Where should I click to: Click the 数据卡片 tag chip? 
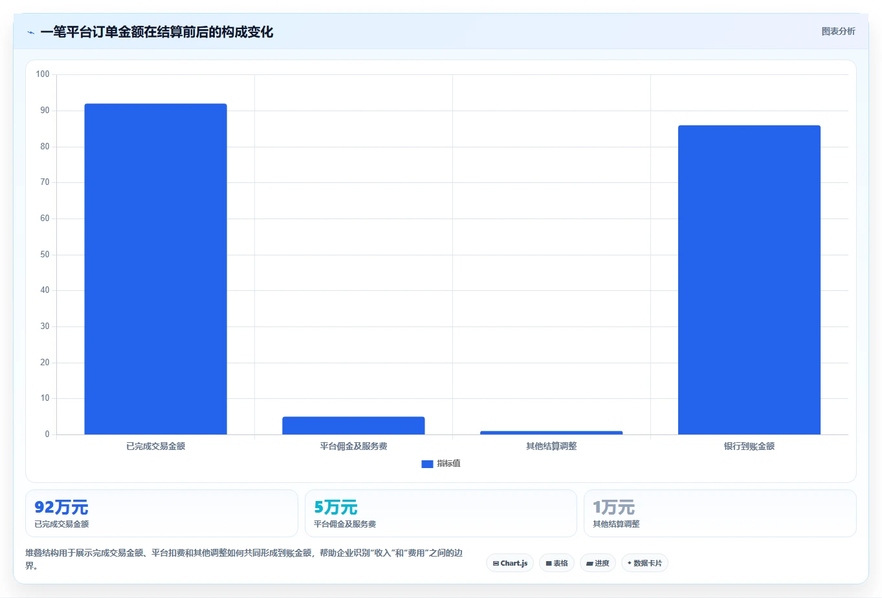(x=645, y=563)
